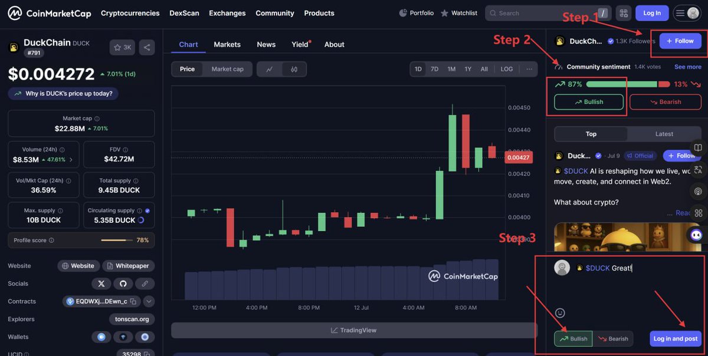
Task: Switch to the News tab
Action: pyautogui.click(x=266, y=44)
